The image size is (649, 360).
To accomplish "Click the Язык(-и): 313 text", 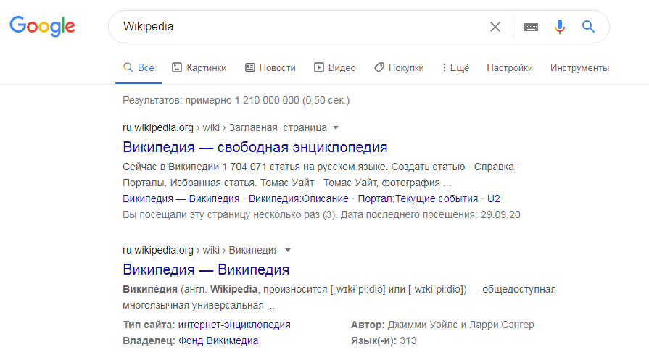I will click(384, 341).
